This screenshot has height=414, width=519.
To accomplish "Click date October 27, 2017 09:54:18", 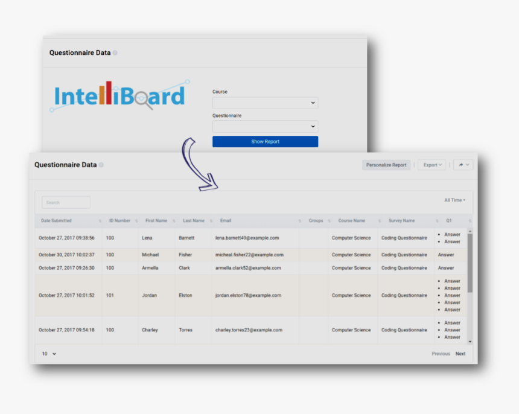I will pos(66,330).
